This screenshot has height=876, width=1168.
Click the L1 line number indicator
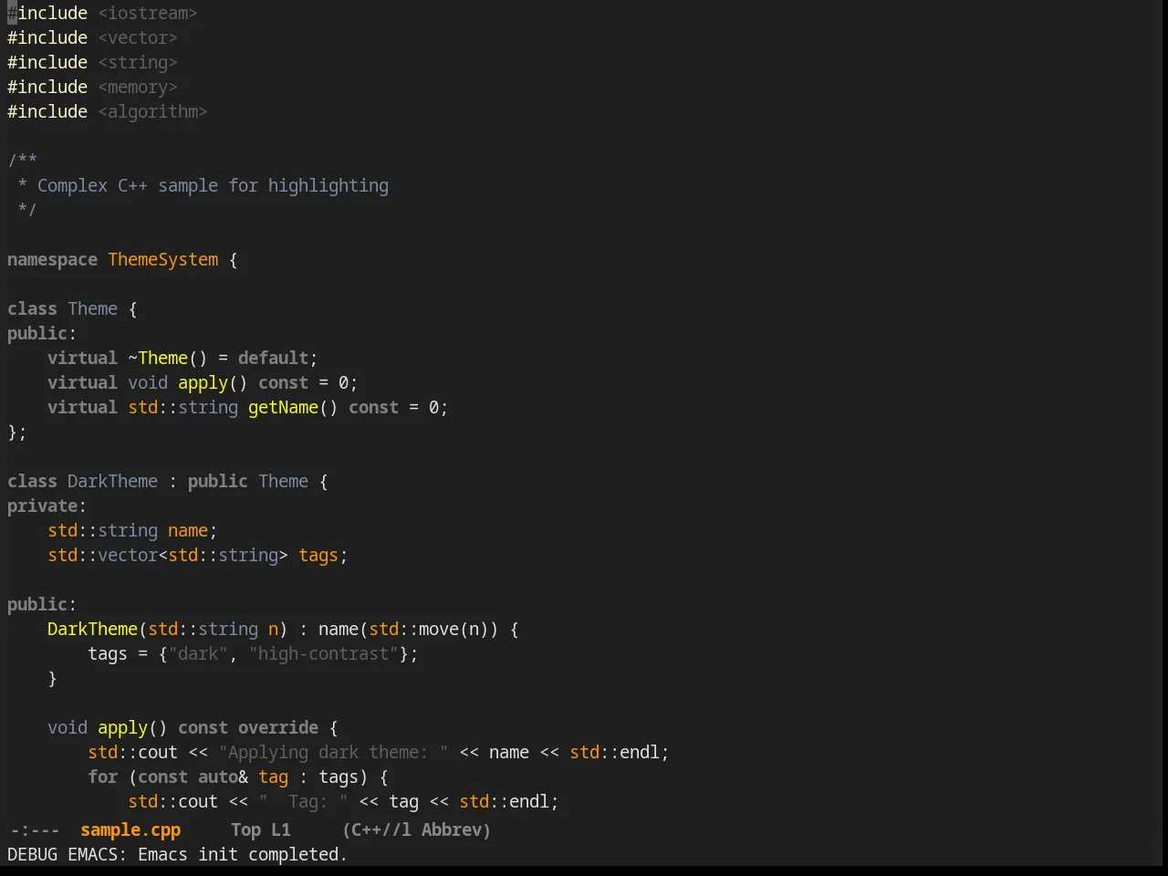coord(281,829)
